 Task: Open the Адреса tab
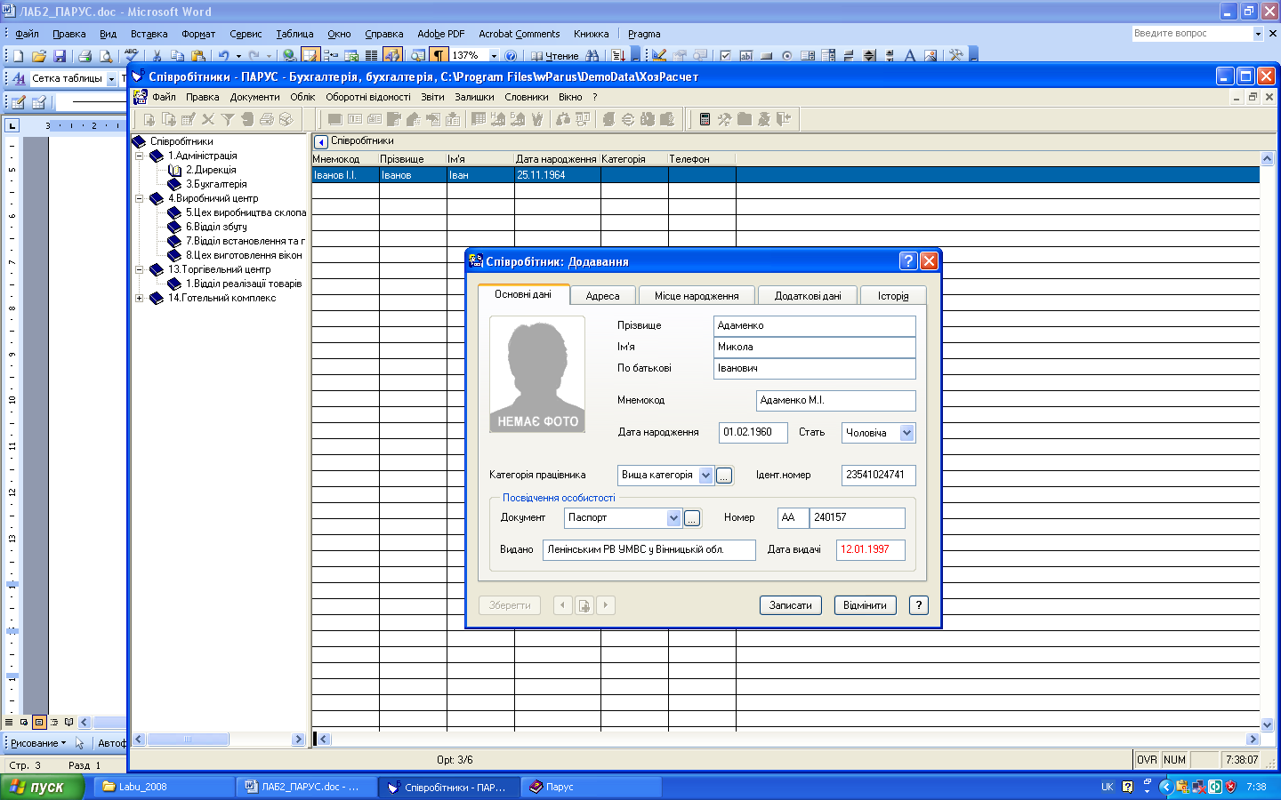point(602,296)
